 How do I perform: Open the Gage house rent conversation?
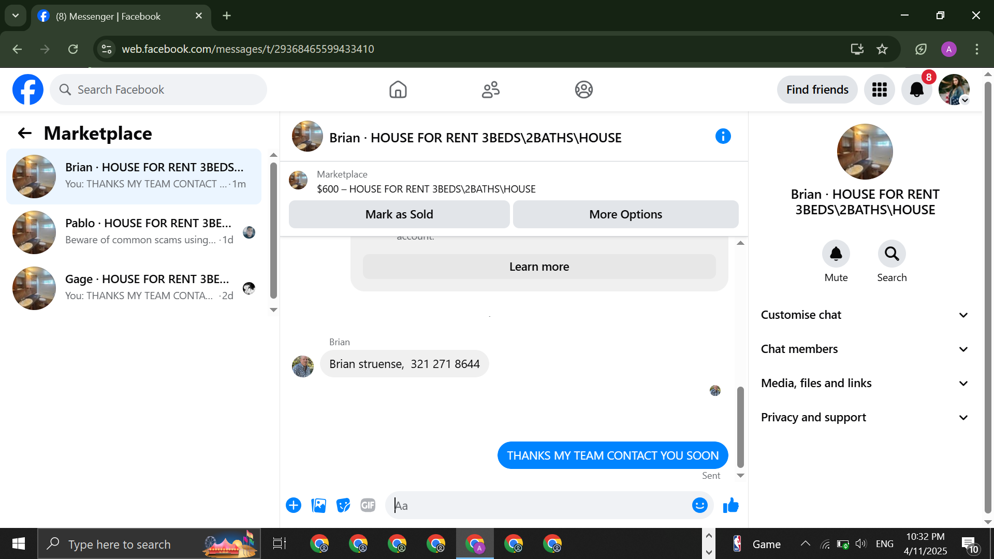pyautogui.click(x=134, y=288)
